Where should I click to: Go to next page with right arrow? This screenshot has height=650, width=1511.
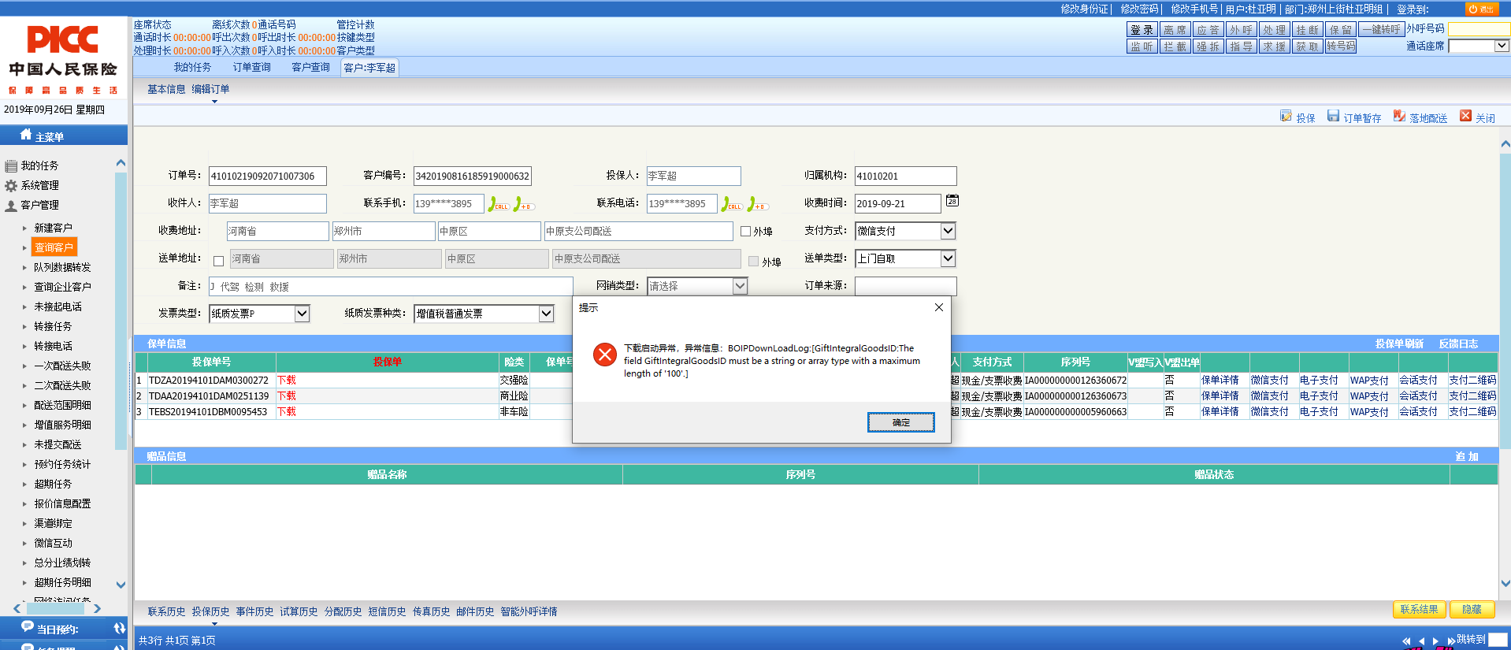click(x=1435, y=641)
